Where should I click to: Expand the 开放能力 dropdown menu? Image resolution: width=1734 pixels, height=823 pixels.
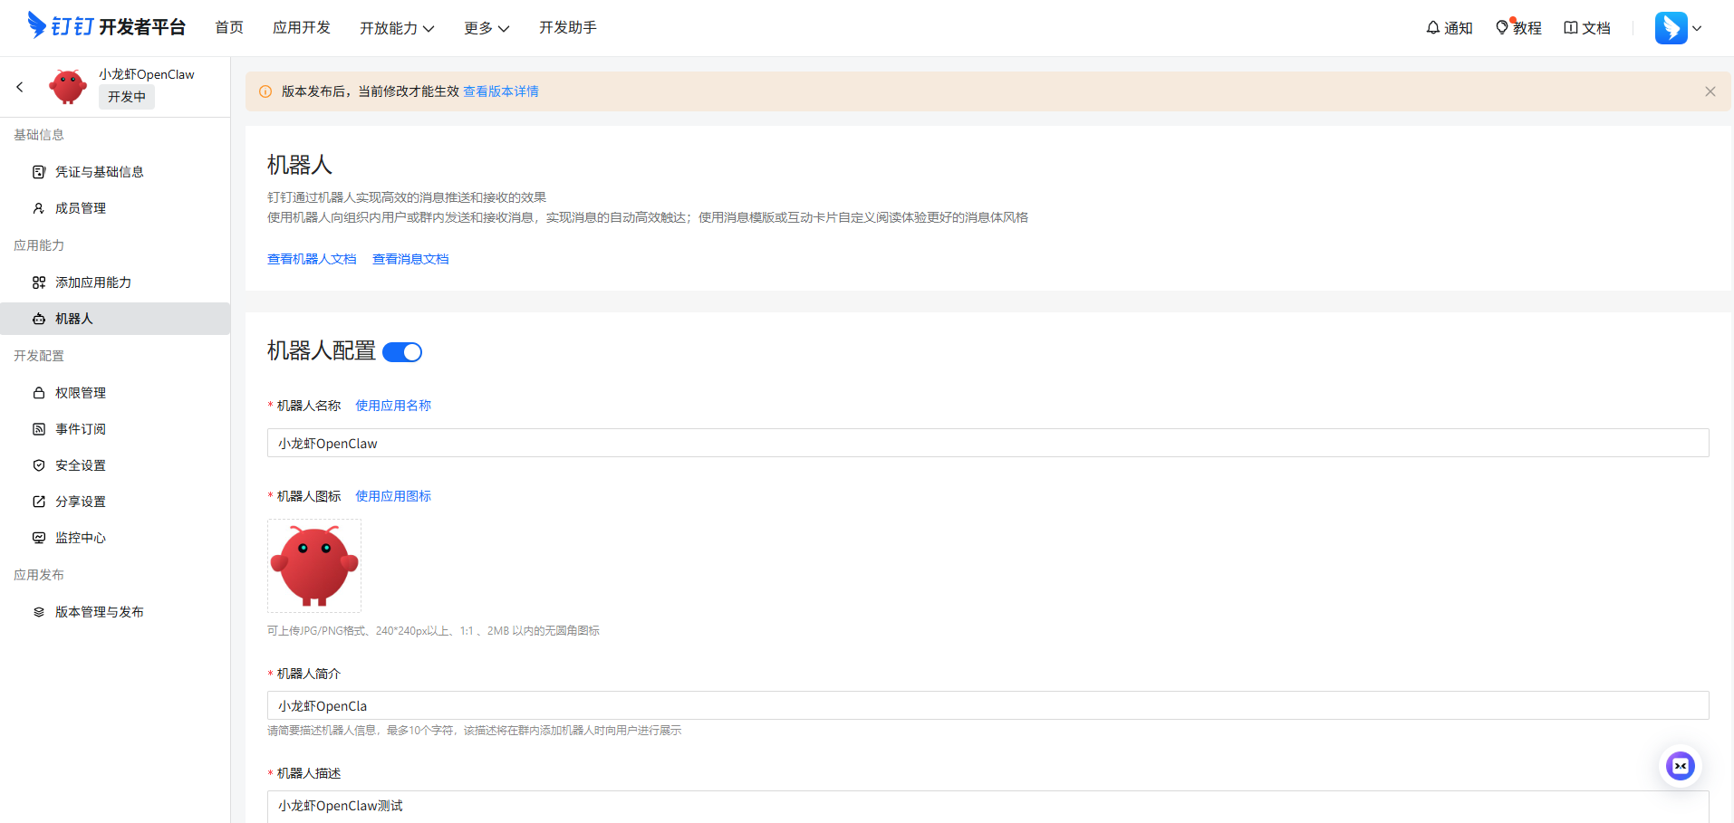pyautogui.click(x=397, y=28)
